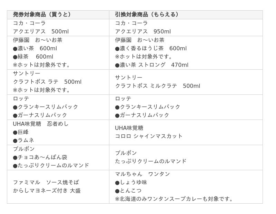Click the 引換対象商品（もらえる） column header
The width and height of the screenshot is (276, 214).
(147, 14)
